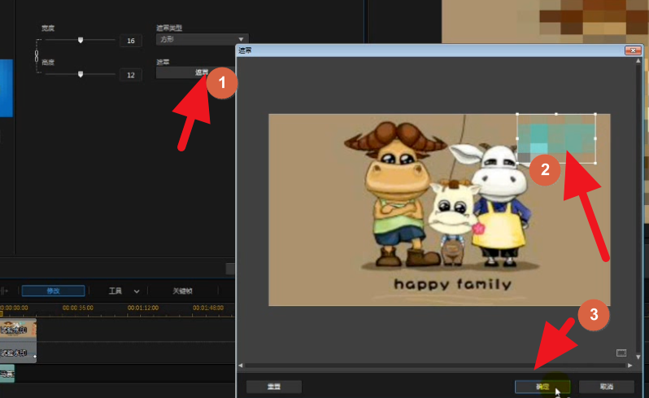The height and width of the screenshot is (398, 649).
Task: Click the left scroll arrow in mask dialog
Action: (240, 366)
